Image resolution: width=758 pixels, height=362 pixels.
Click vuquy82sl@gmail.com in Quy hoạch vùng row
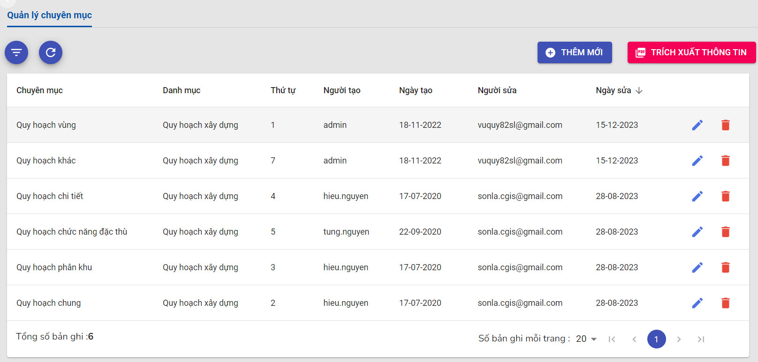click(x=520, y=125)
